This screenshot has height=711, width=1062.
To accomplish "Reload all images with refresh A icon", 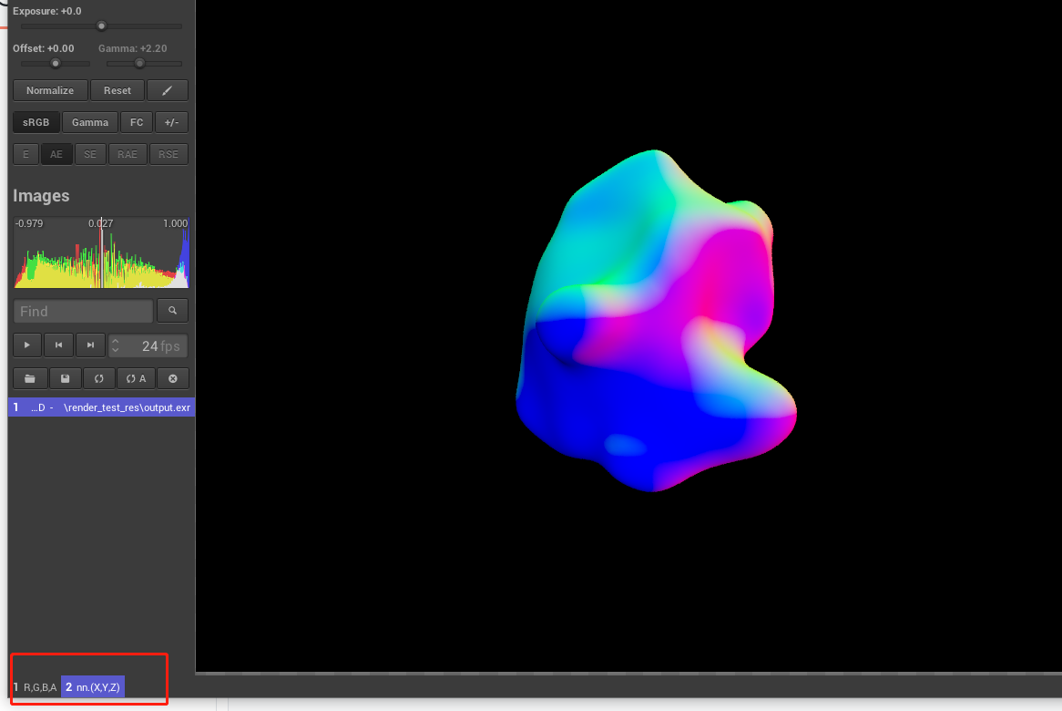I will click(136, 378).
